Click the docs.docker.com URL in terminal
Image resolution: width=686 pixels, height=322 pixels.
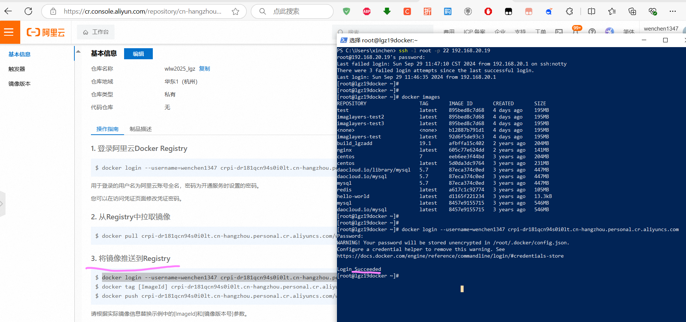[450, 256]
